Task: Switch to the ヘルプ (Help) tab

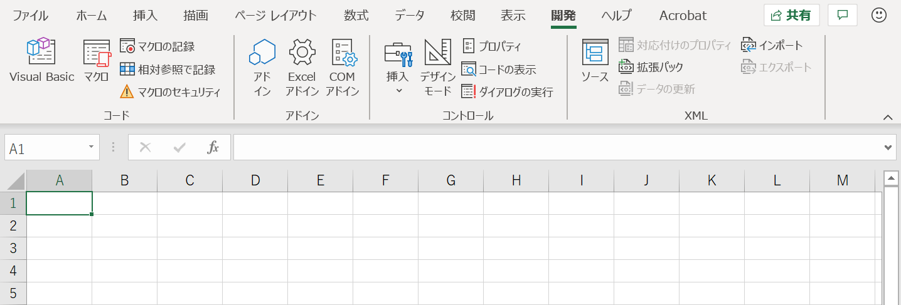Action: pos(616,16)
